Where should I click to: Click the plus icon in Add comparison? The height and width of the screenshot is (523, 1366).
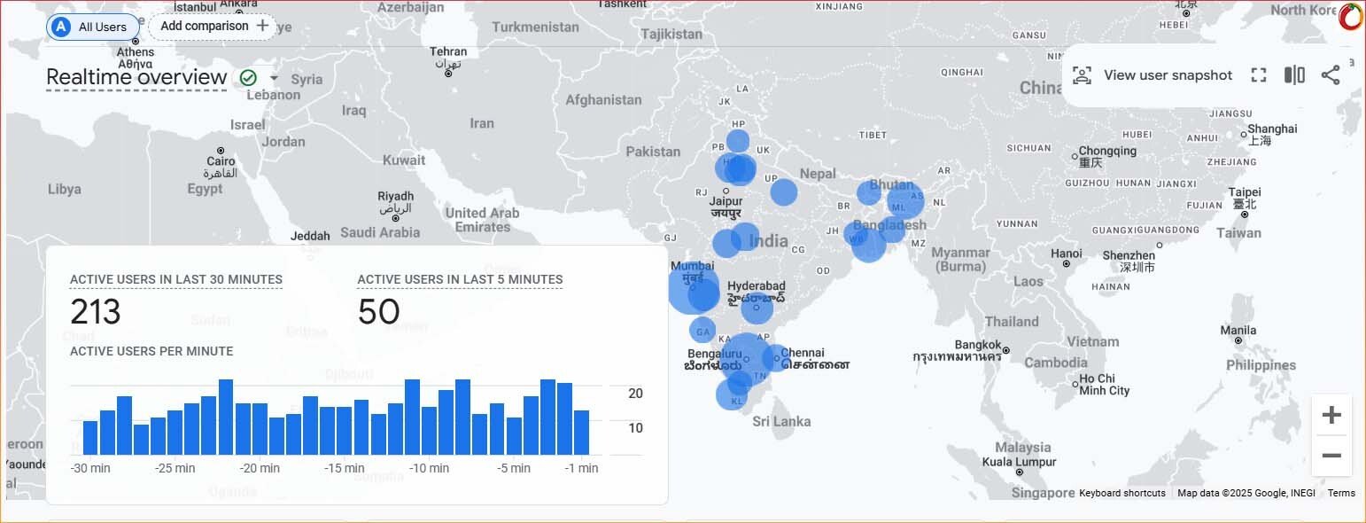click(262, 26)
